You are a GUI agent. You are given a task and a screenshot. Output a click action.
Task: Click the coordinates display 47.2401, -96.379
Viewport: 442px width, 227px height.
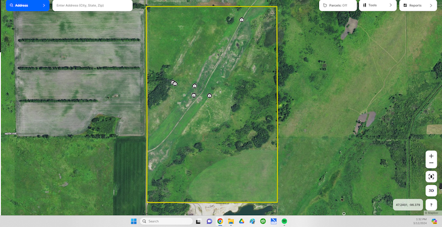408,205
